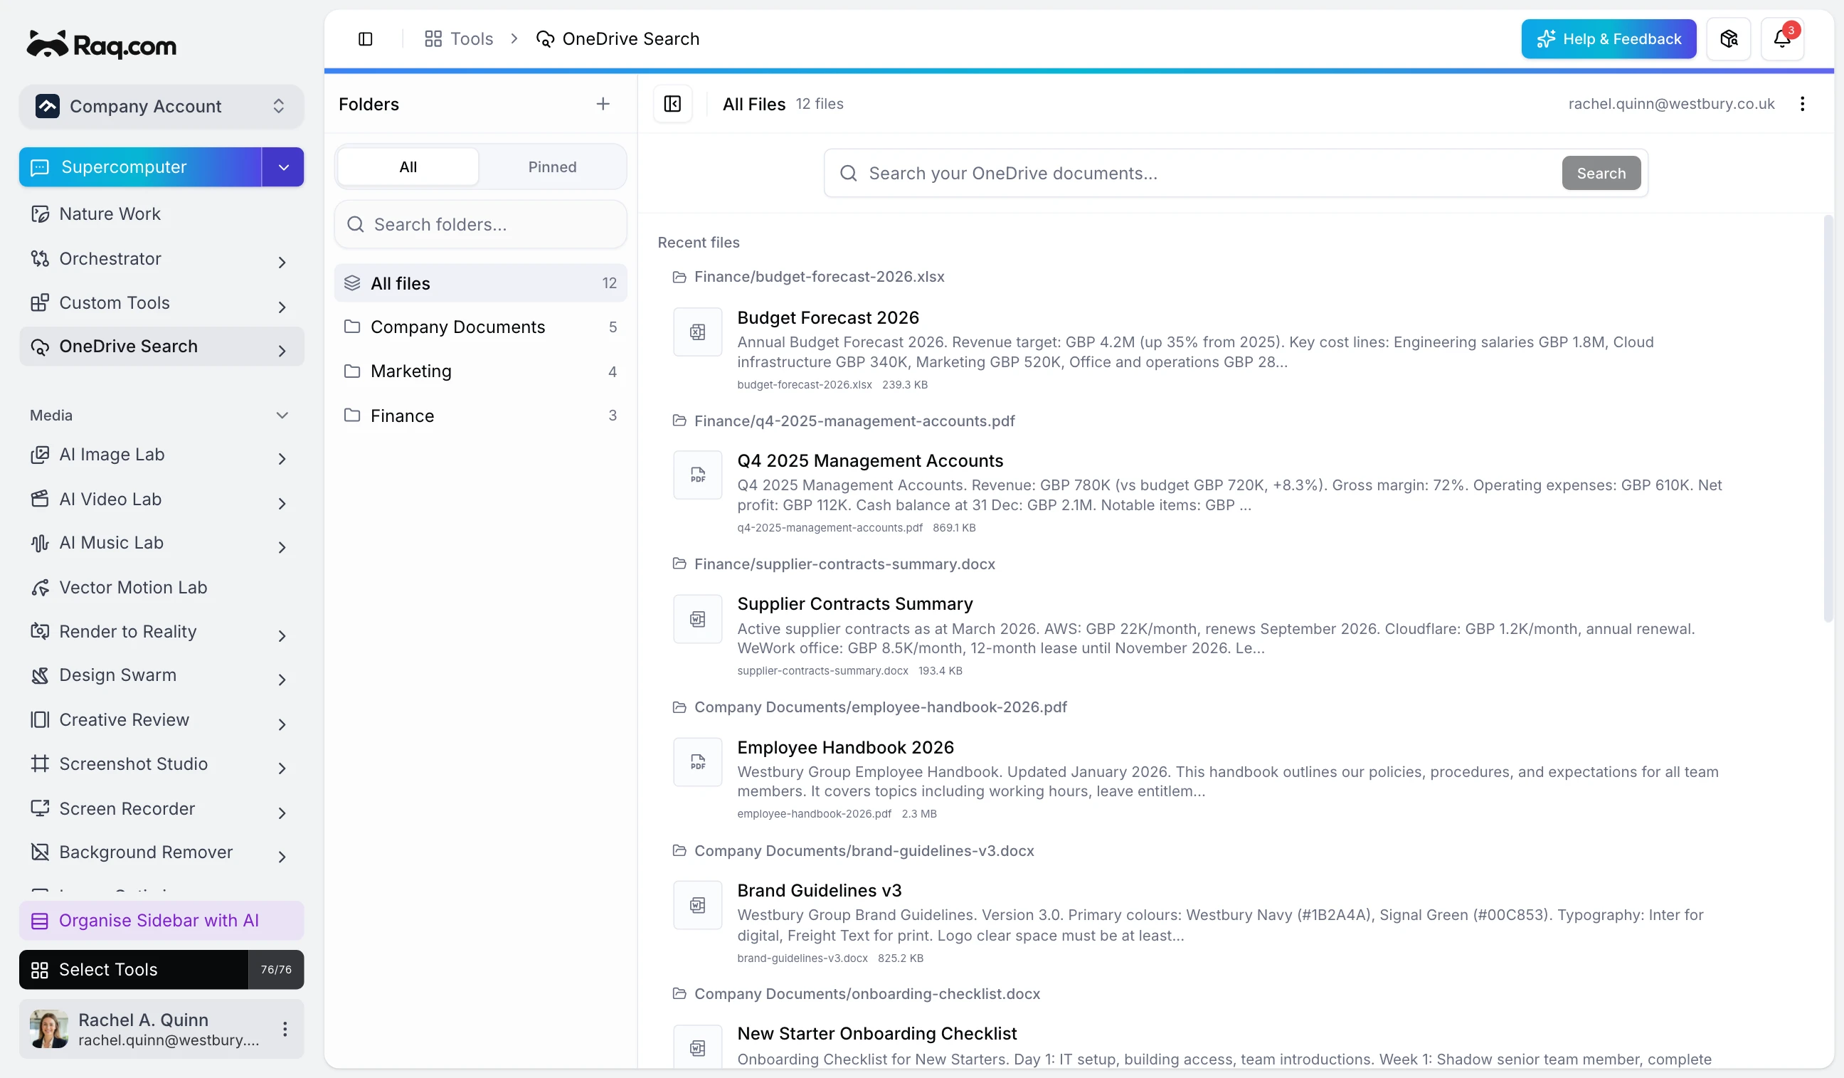
Task: Open Rachel A. Quinn profile options
Action: (285, 1029)
